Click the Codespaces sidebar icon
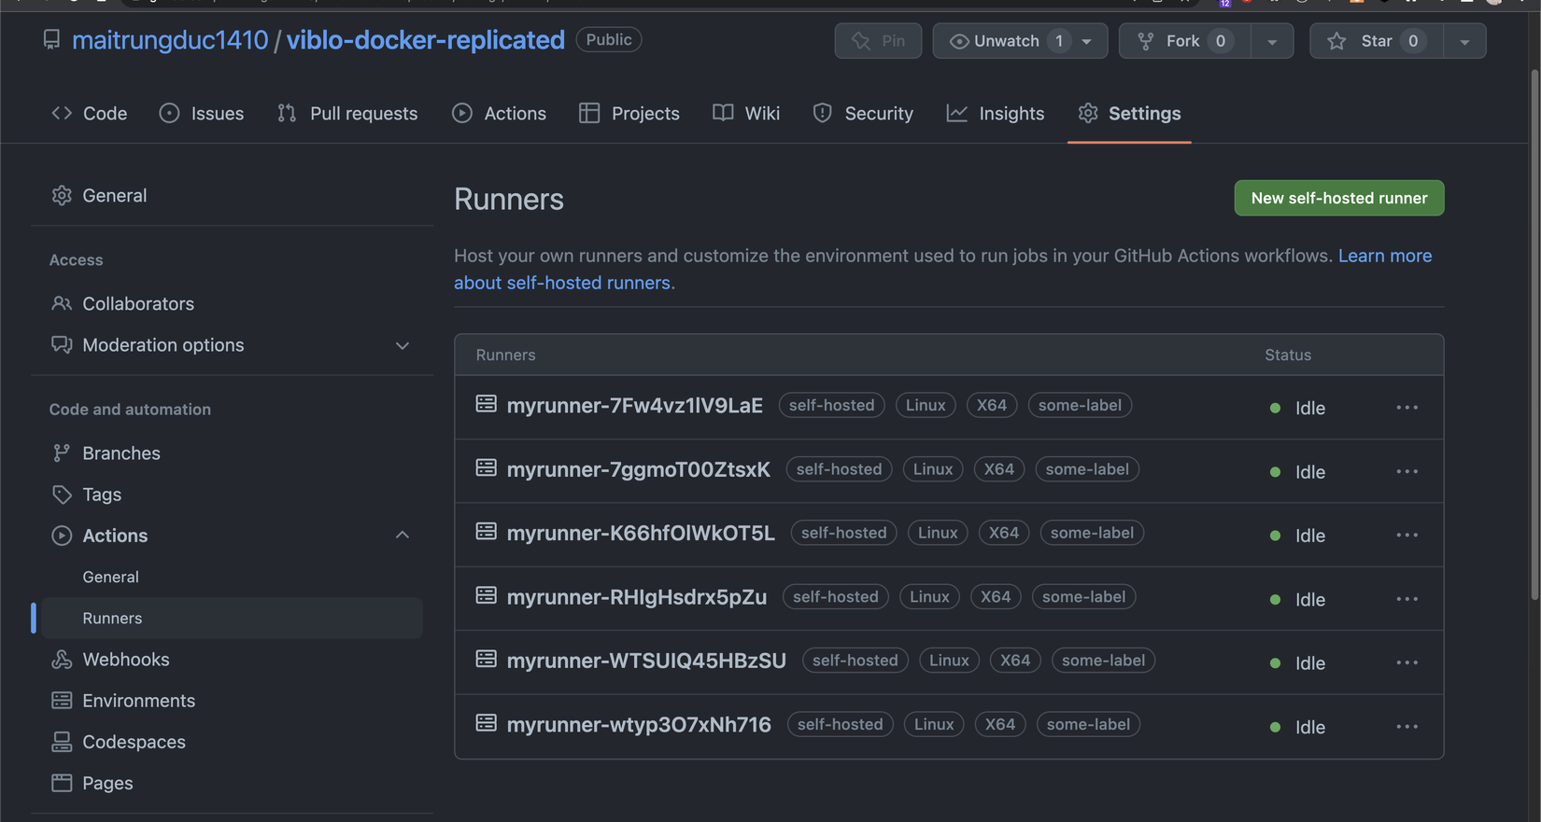Screen dimensions: 1541x822 point(62,742)
